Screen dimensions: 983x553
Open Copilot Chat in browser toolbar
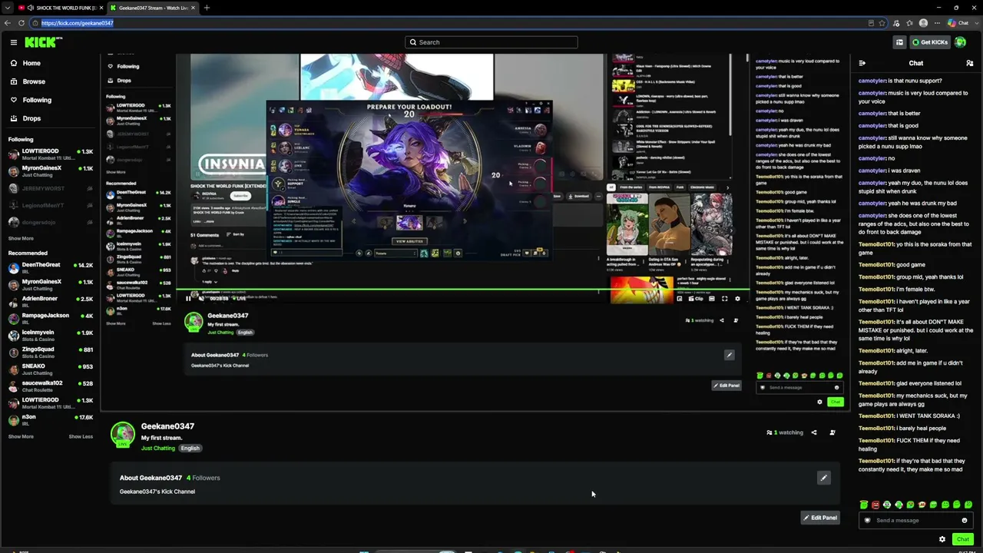[958, 23]
